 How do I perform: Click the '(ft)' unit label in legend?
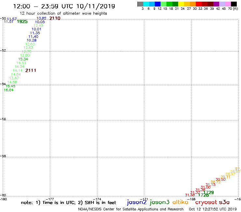[235, 8]
